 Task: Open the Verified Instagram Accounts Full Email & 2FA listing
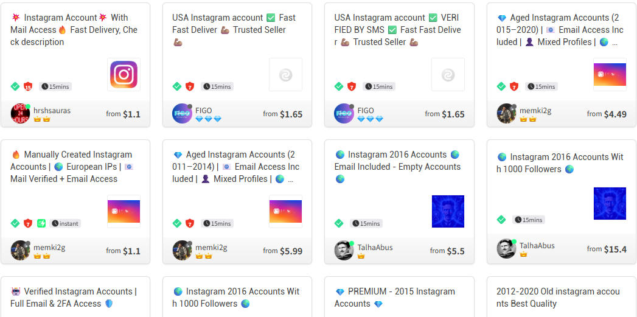(74, 298)
